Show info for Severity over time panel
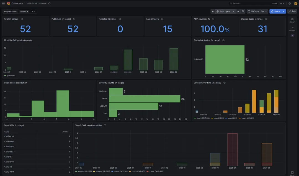The image size is (299, 176). pos(225,83)
